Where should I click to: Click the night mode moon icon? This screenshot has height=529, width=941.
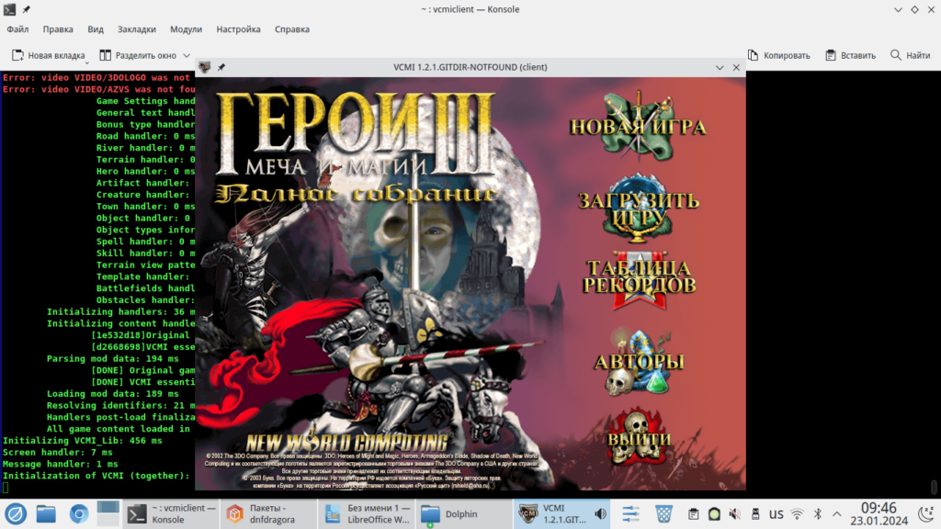tap(926, 514)
